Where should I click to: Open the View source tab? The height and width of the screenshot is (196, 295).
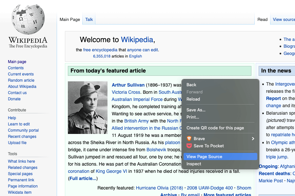pos(284,20)
